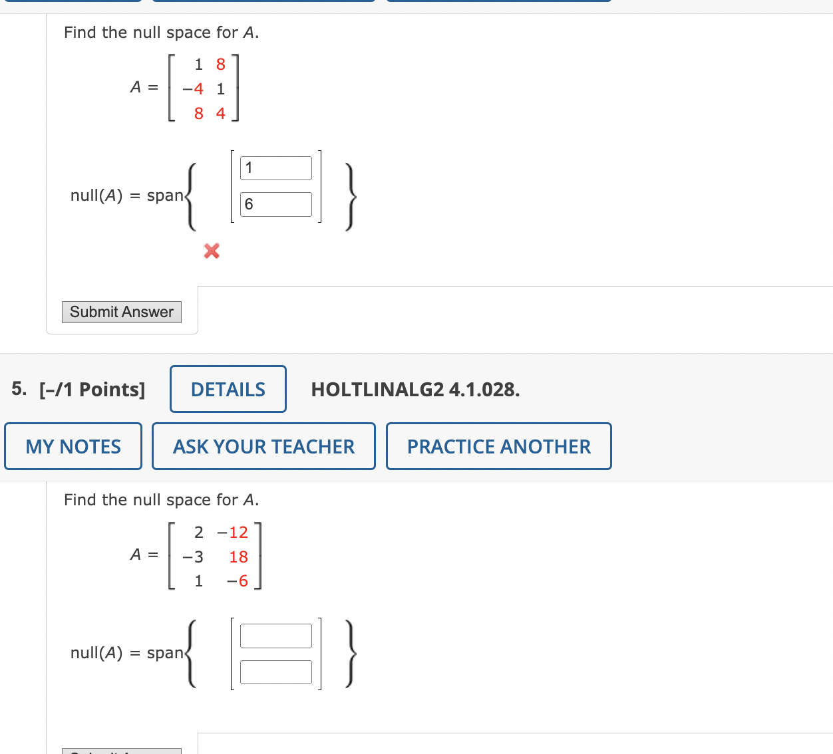Click the matrix A in question 5
Viewport: 833px width, 754px height.
(213, 557)
